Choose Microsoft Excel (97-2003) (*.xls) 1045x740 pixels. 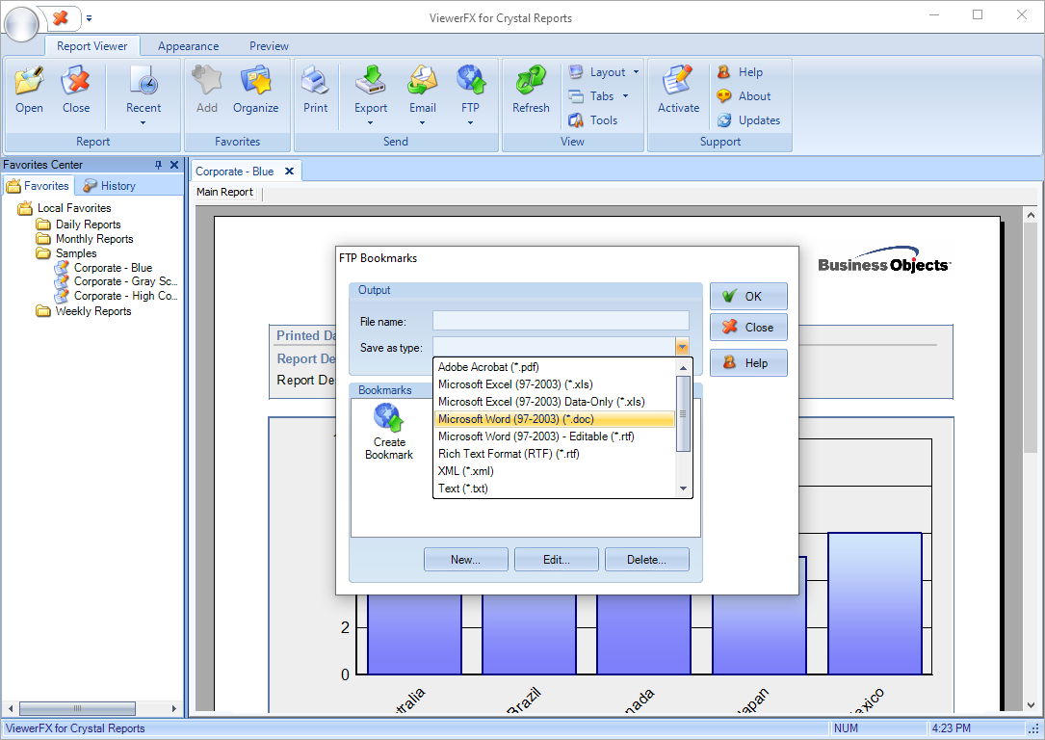(555, 384)
